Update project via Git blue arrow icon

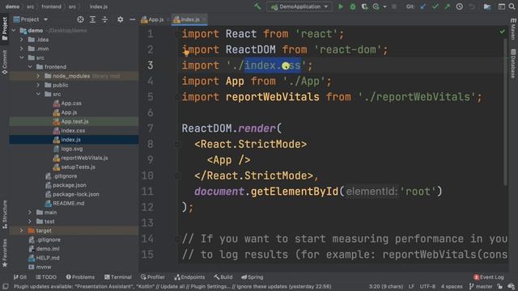[422, 6]
